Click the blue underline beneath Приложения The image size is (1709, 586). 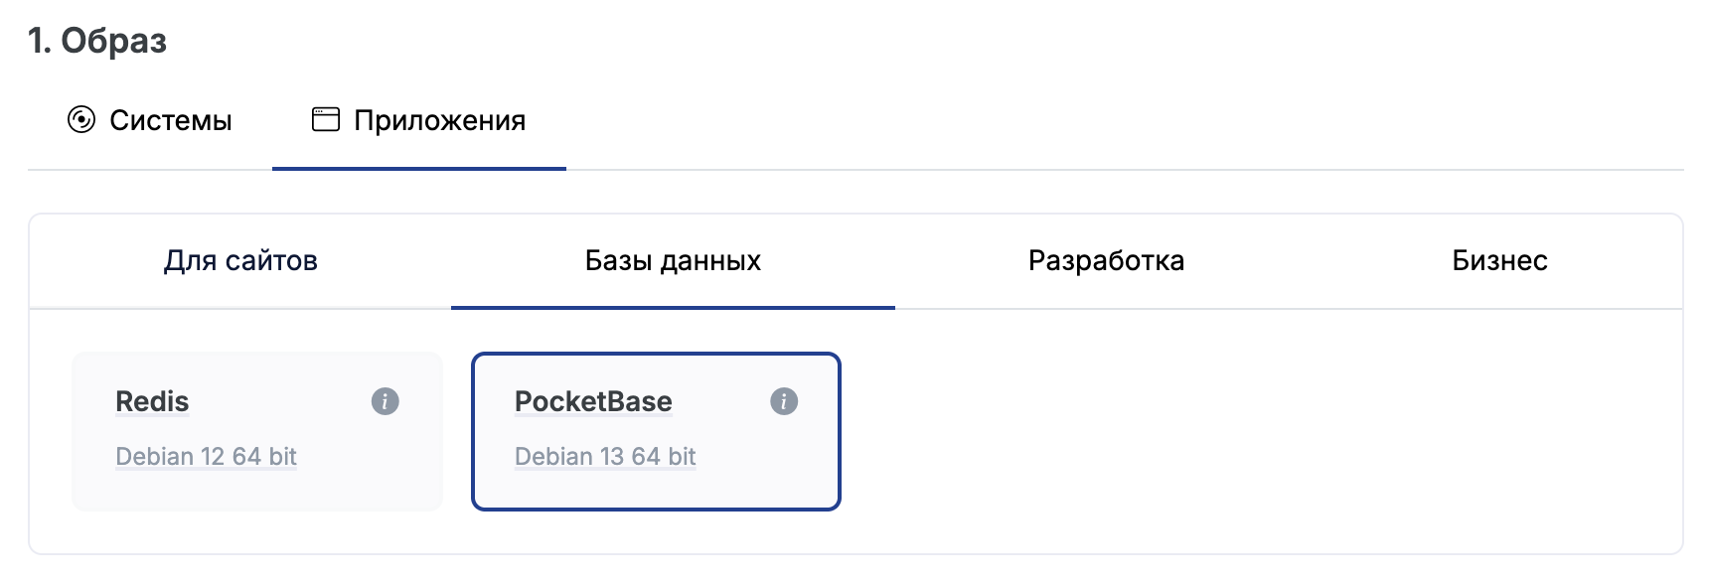[418, 169]
